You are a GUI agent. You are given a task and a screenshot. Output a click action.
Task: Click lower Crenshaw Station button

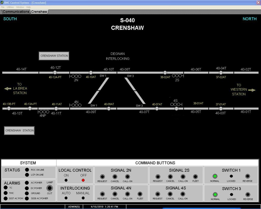[x=19, y=130]
